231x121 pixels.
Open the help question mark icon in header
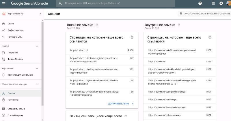(200, 3)
